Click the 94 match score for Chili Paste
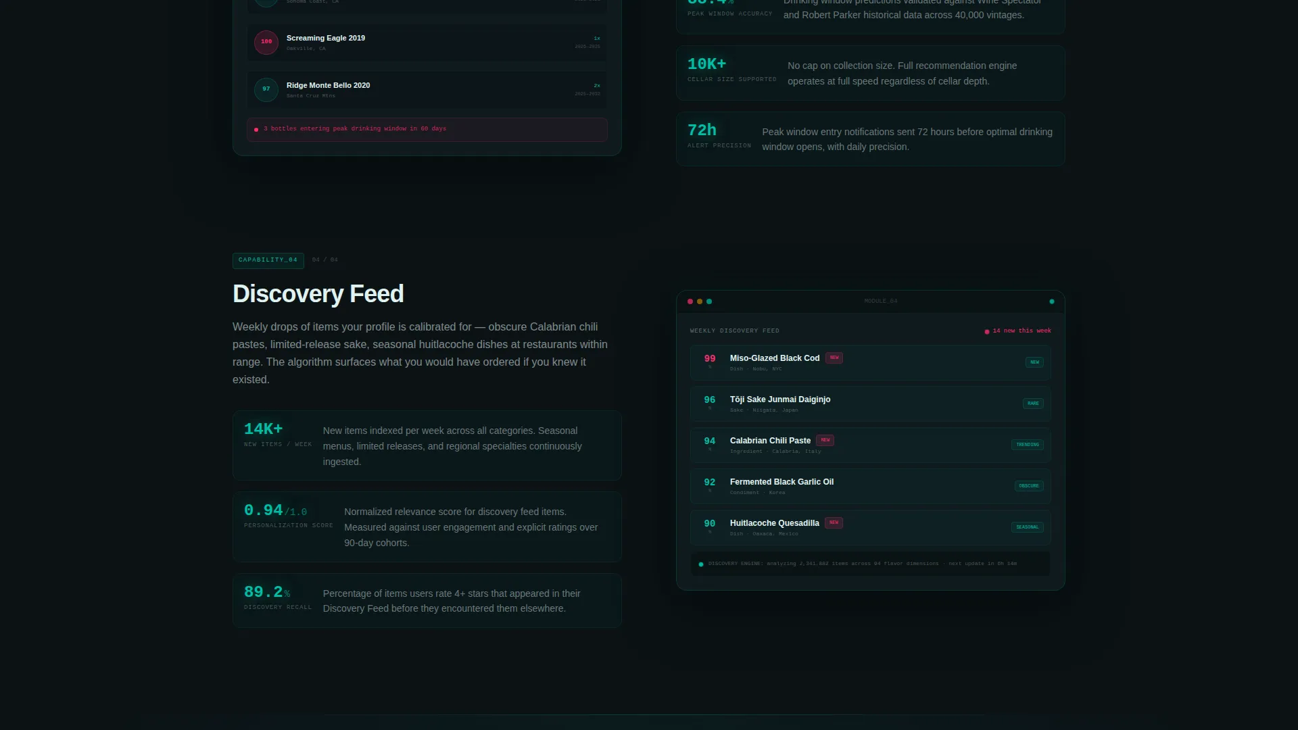1298x730 pixels. point(710,441)
